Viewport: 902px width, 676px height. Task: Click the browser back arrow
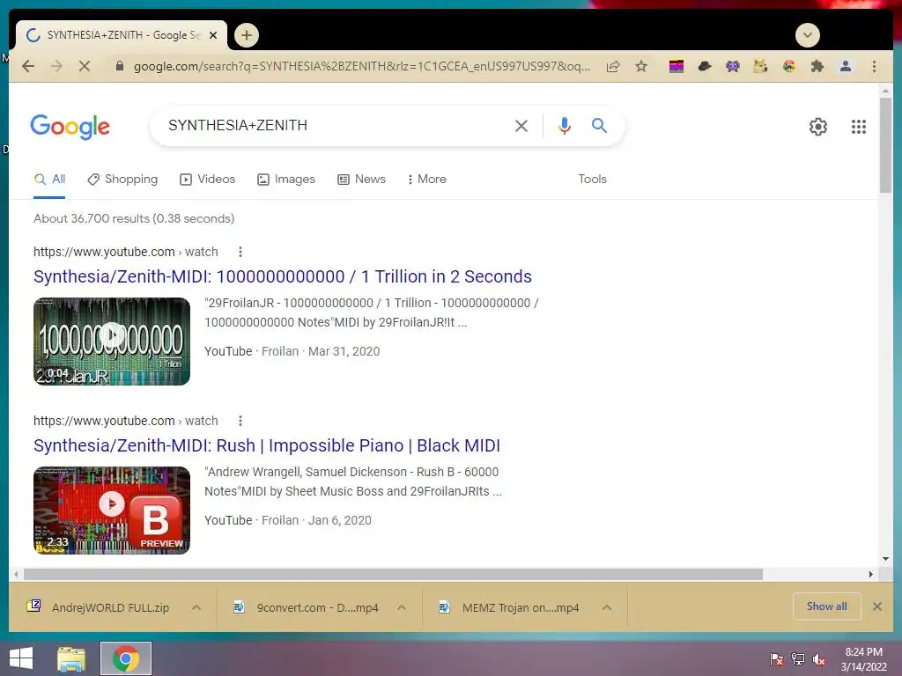pos(27,66)
